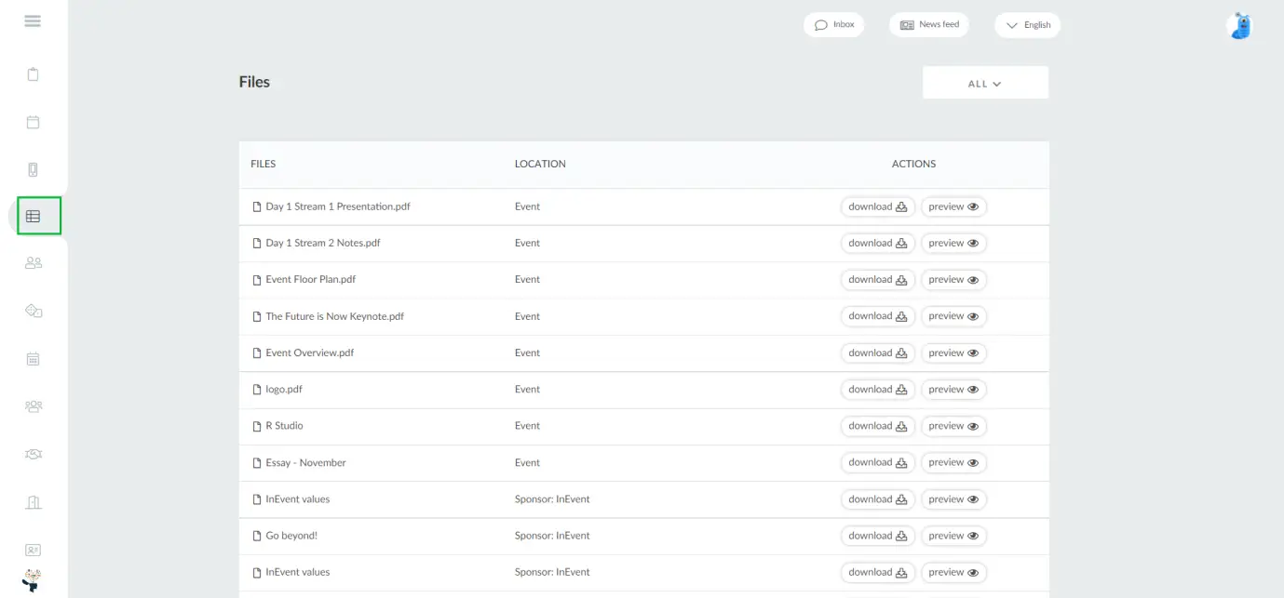Open the ID card icon in sidebar

(x=33, y=550)
